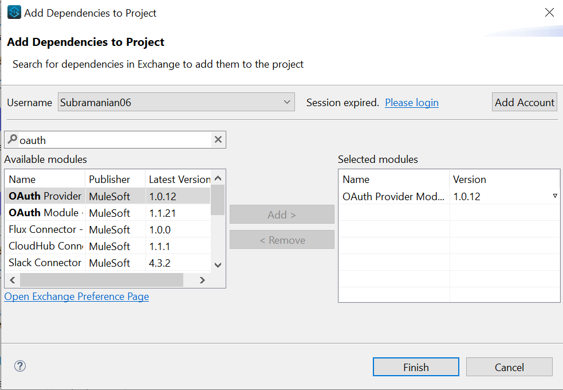The width and height of the screenshot is (563, 390).
Task: Cancel the dependency dialog
Action: 509,367
